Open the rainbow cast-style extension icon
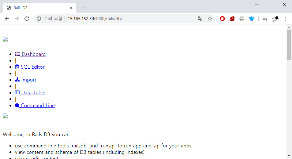This screenshot has height=159, width=292. [242, 19]
